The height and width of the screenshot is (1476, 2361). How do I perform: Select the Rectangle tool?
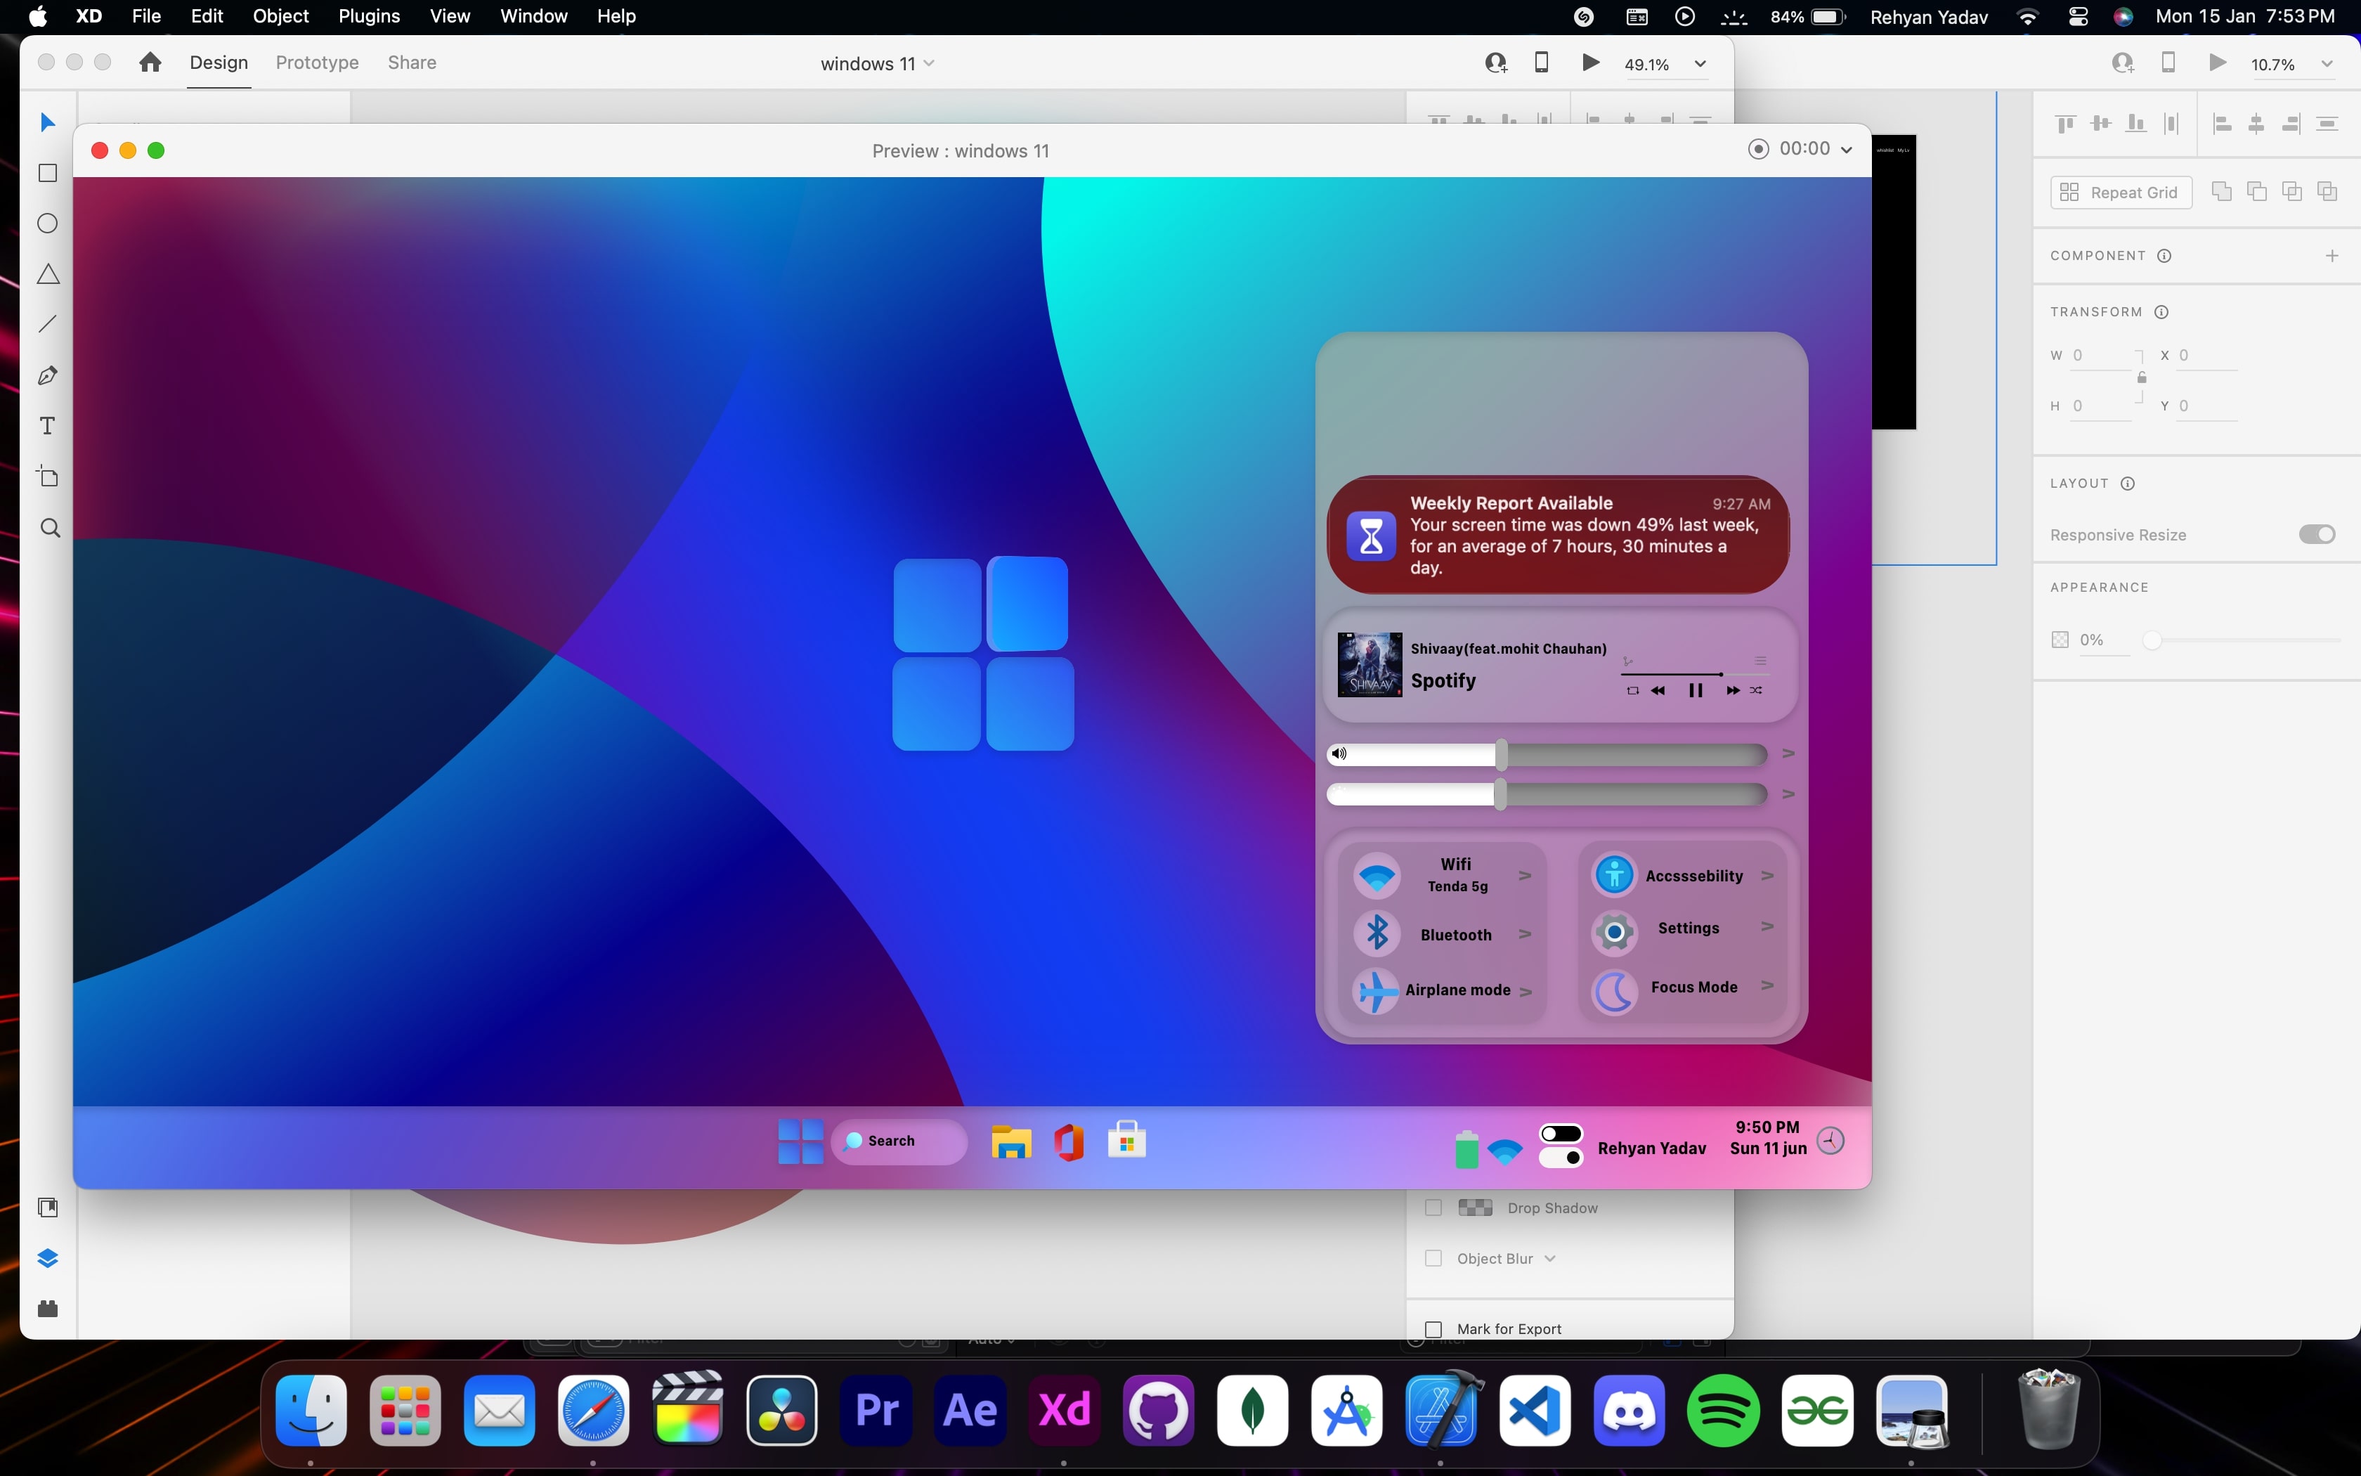48,174
